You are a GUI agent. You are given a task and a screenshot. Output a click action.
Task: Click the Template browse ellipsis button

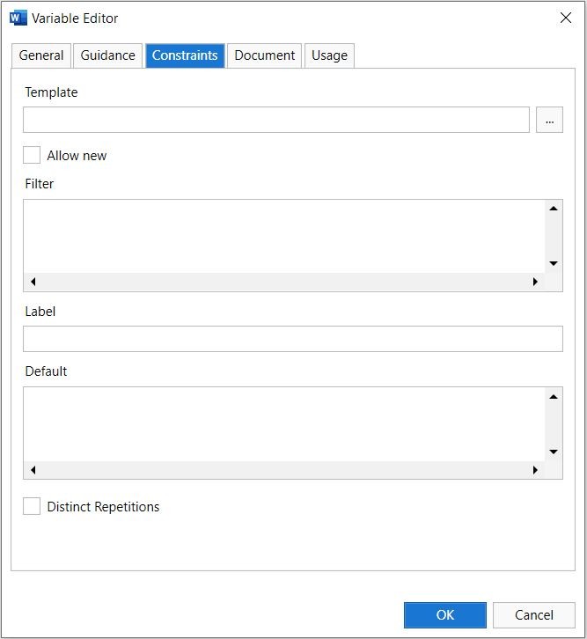pos(549,121)
